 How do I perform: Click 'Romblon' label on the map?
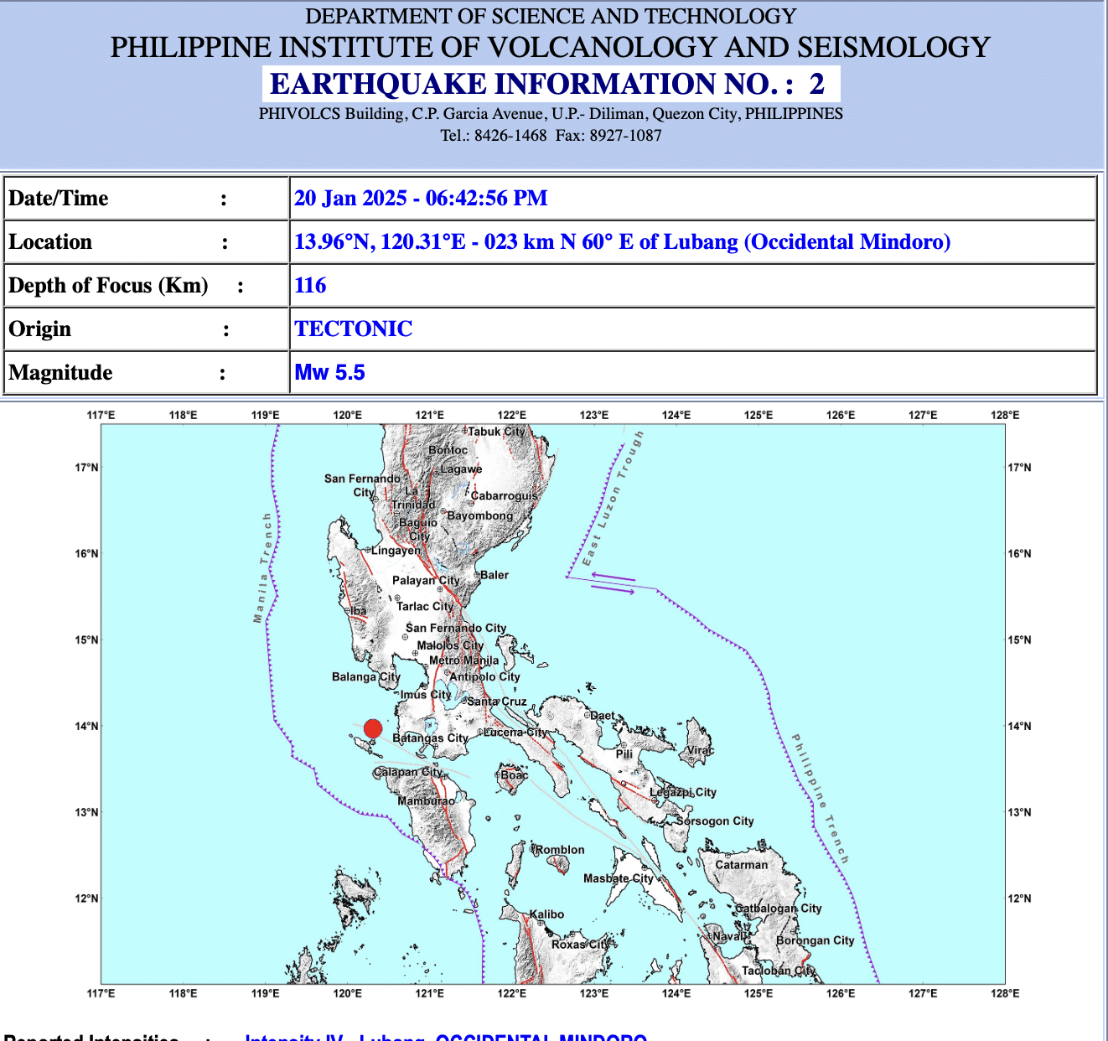[560, 850]
